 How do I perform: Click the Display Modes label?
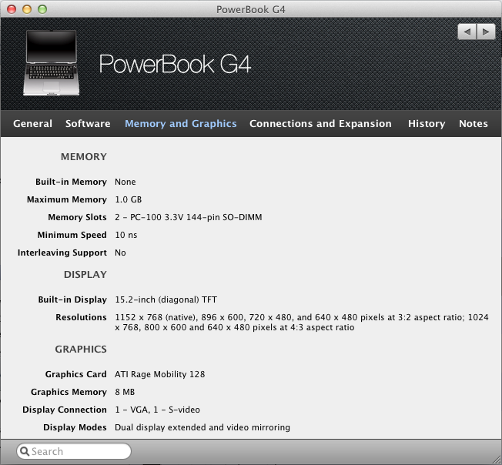click(x=75, y=427)
